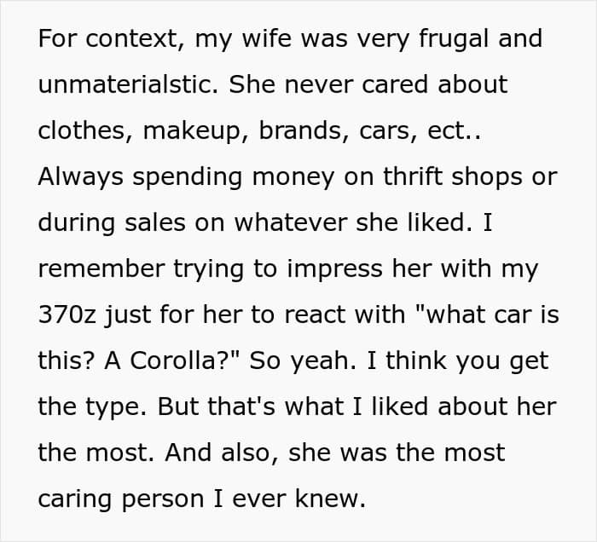Click the word "whatever"
This screenshot has height=542, width=597.
tap(291, 222)
